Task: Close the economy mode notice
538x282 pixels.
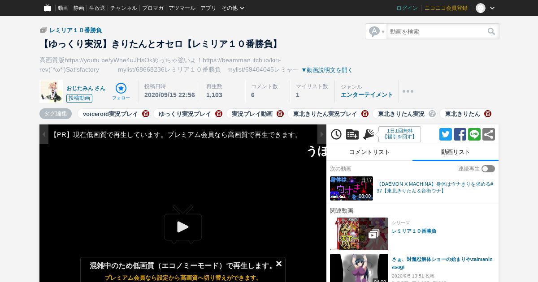Action: tap(279, 264)
